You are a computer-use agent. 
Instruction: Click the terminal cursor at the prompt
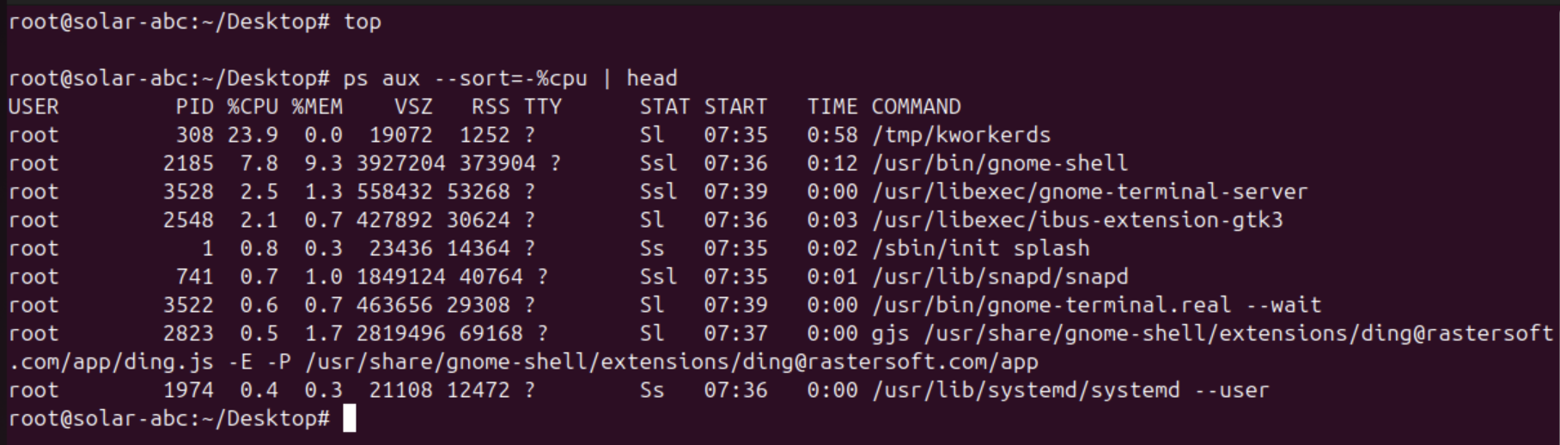(349, 418)
